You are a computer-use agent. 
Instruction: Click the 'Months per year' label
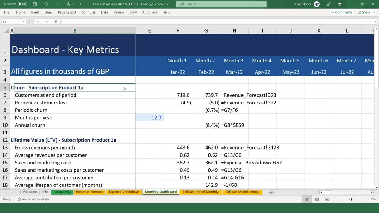[34, 118]
